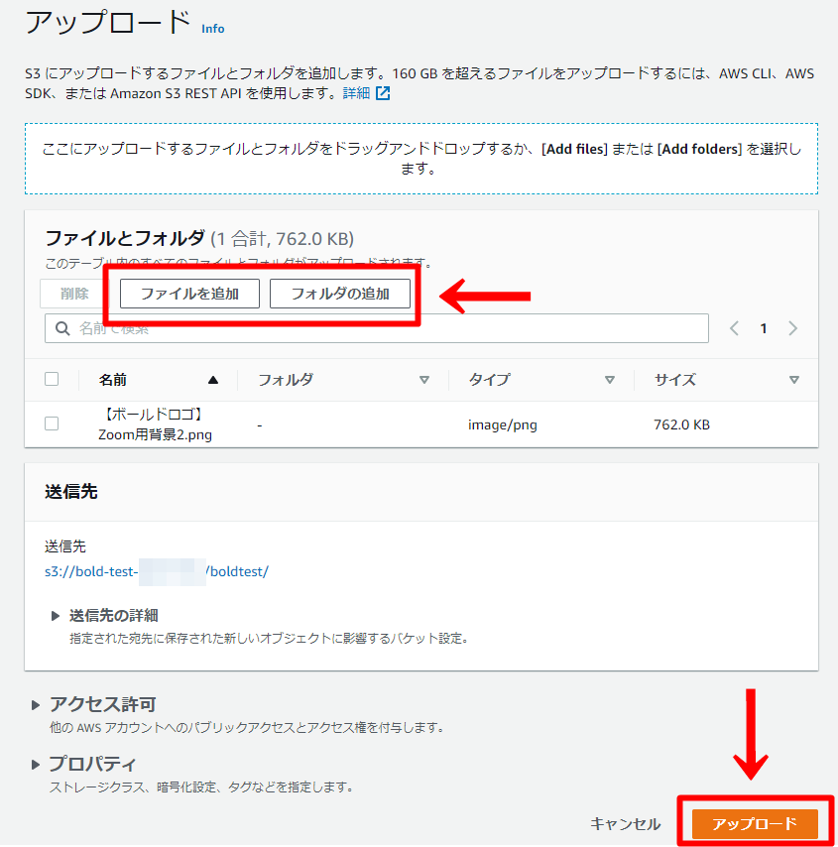838x847 pixels.
Task: Click the orange アップロード button
Action: [755, 823]
